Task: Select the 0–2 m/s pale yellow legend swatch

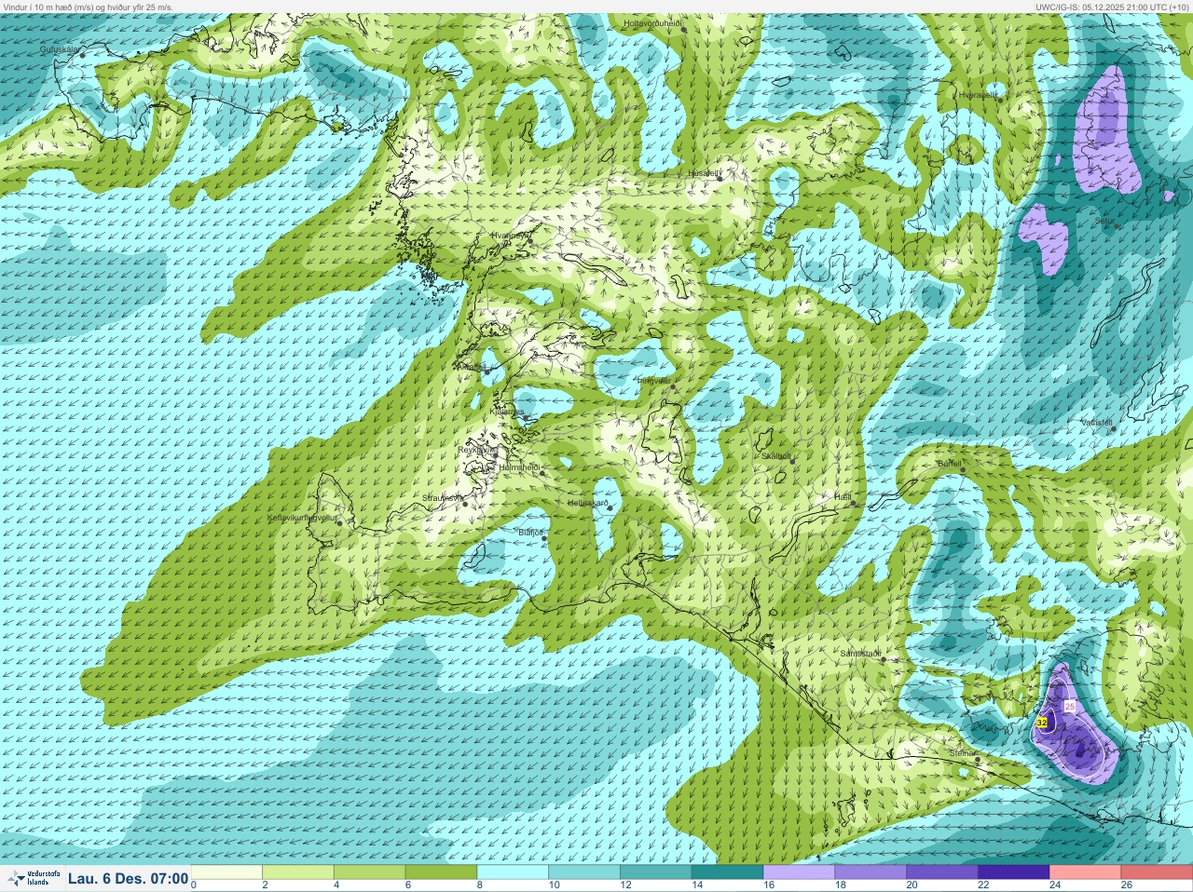Action: [x=226, y=872]
